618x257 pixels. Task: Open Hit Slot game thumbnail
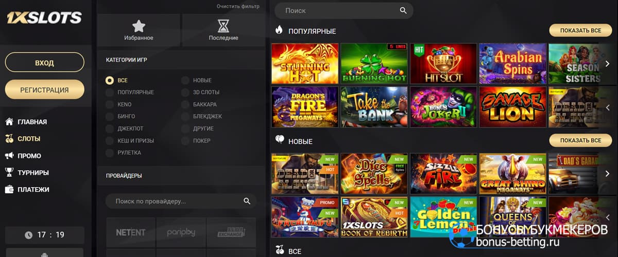pos(443,63)
